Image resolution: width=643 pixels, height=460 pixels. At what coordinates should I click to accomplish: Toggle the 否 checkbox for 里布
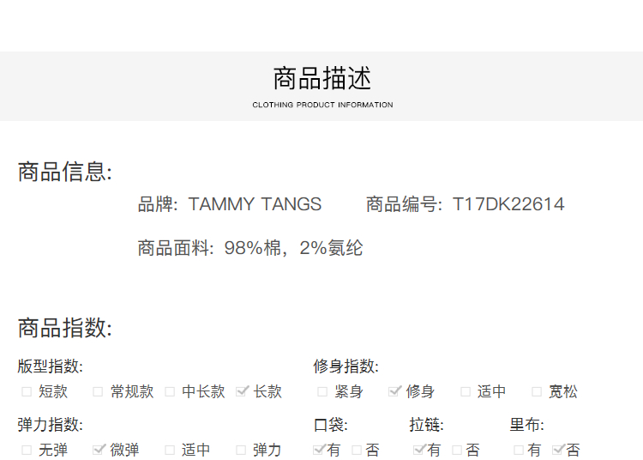(558, 450)
